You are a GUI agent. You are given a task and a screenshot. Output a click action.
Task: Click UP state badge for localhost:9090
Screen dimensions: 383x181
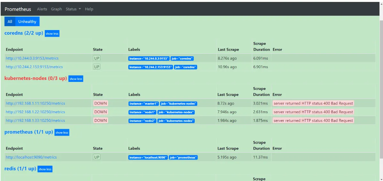click(97, 157)
